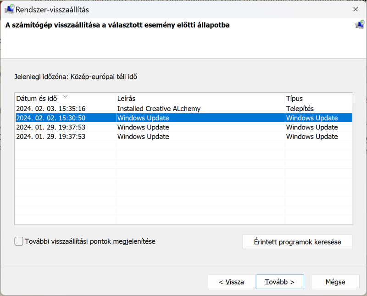Click the sort arrow on Dátum és idő column
367x296 pixels.
[65, 96]
